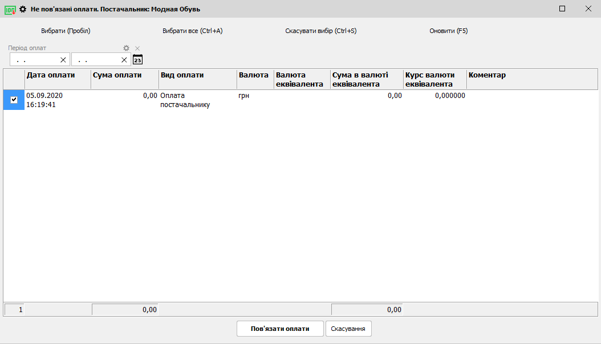Uncheck the payment row dated 05.09.2020

(x=14, y=100)
